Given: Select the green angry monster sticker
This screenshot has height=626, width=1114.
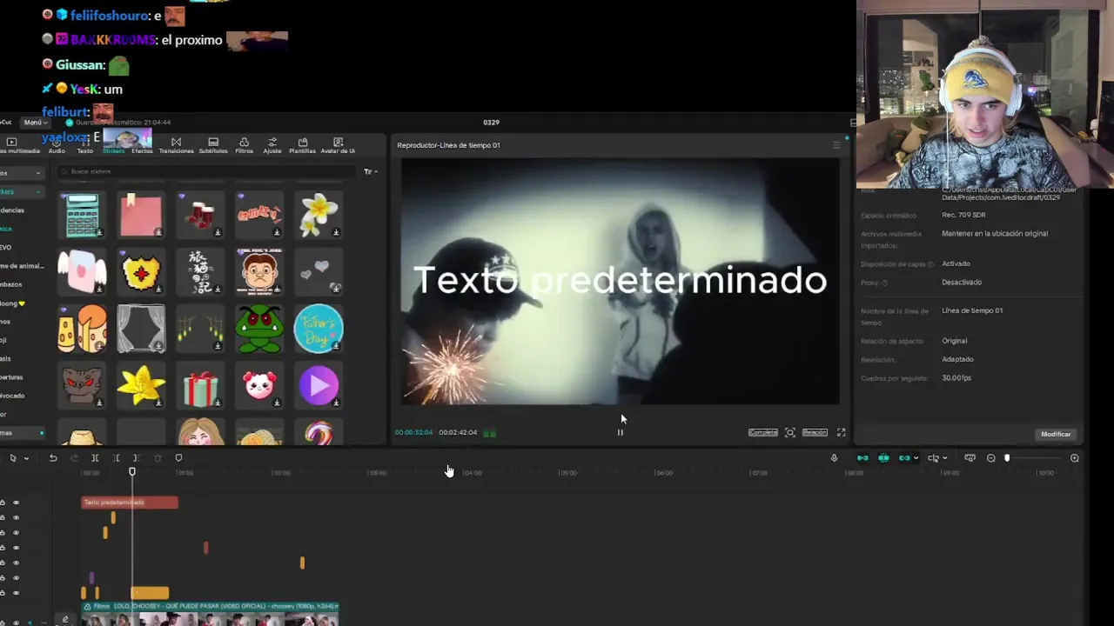Looking at the screenshot, I should point(259,329).
